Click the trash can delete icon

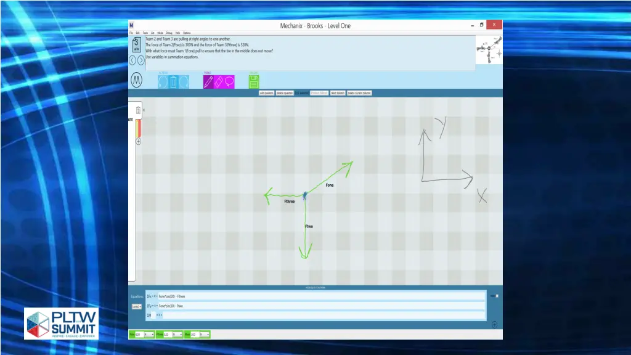click(173, 81)
